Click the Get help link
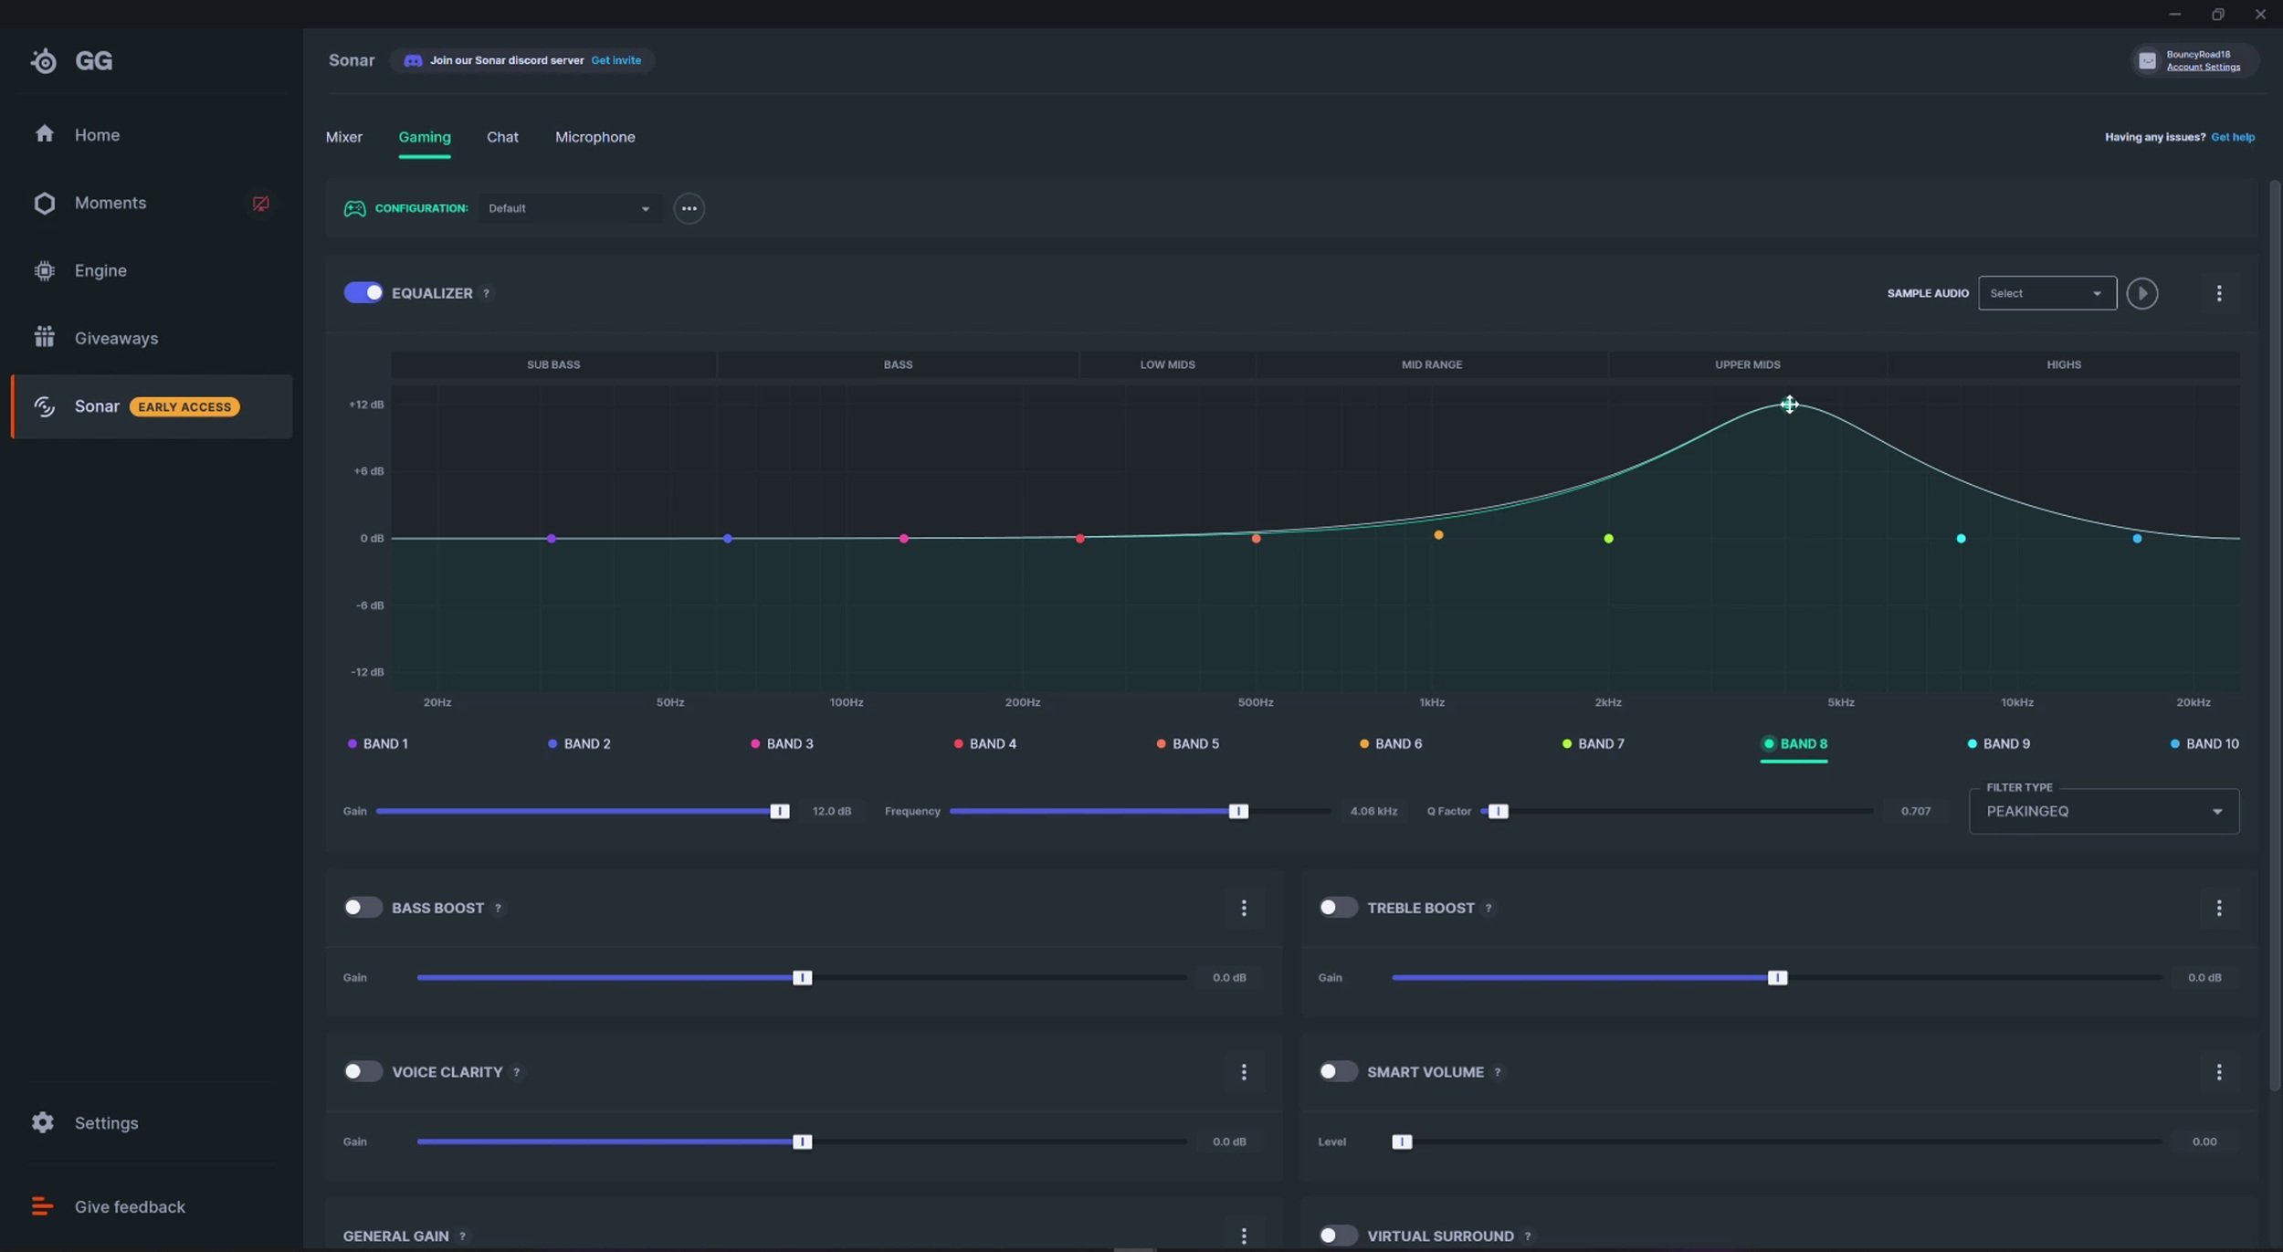The height and width of the screenshot is (1252, 2283). coord(2232,137)
